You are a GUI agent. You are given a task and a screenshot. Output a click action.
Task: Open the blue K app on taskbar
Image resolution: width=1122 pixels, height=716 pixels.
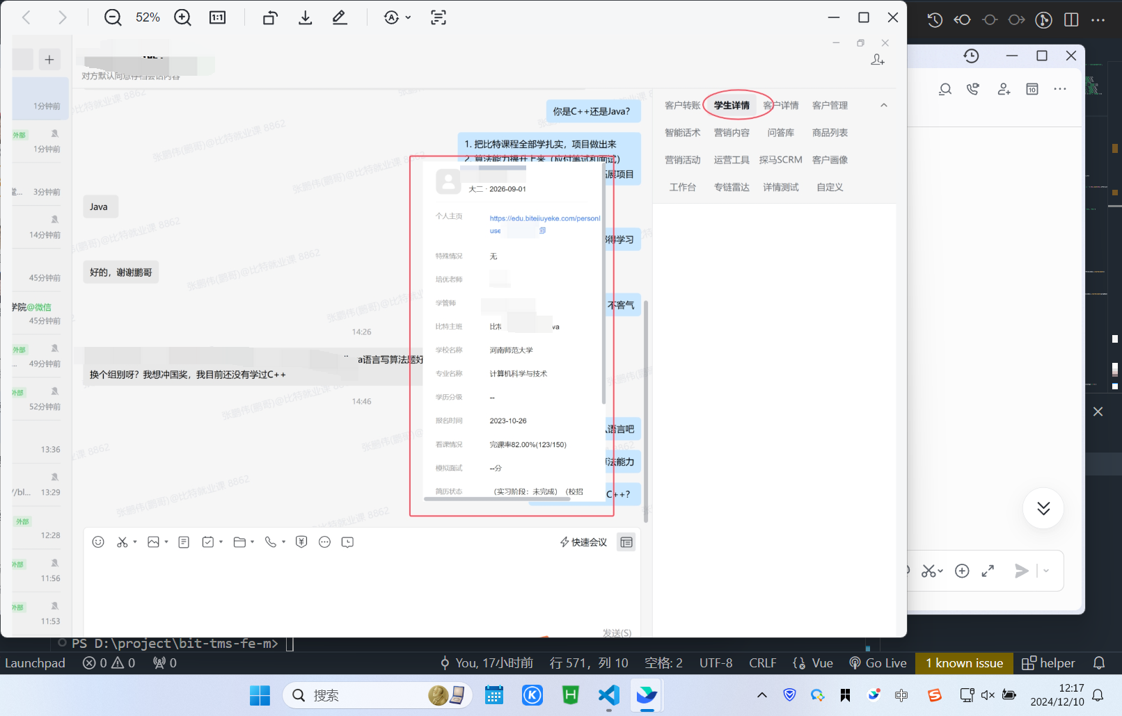coord(532,695)
